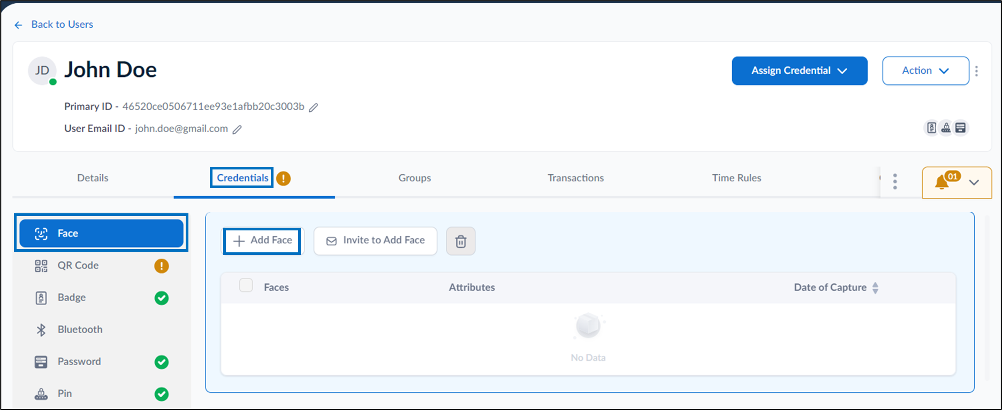The width and height of the screenshot is (1002, 410).
Task: Sort by Date of Capture arrows
Action: tap(875, 288)
